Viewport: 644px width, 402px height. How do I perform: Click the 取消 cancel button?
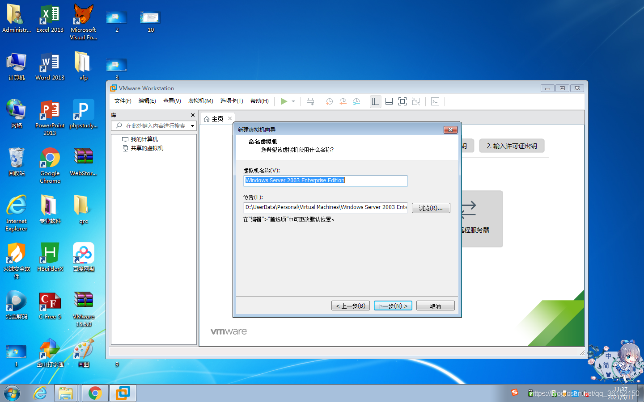(x=436, y=306)
